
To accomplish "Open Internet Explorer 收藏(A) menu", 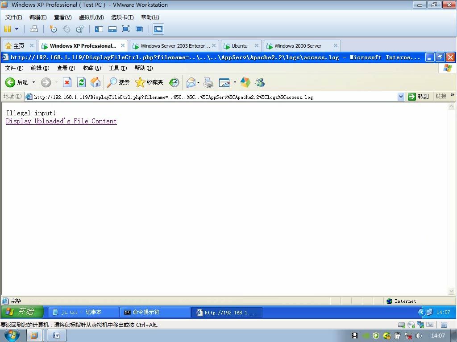I will coord(92,68).
